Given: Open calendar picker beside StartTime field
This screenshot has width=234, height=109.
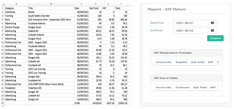Looking at the screenshot, I should click(212, 23).
